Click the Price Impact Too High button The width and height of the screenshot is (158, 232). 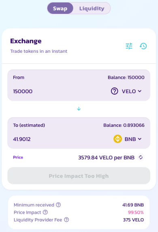(x=79, y=176)
